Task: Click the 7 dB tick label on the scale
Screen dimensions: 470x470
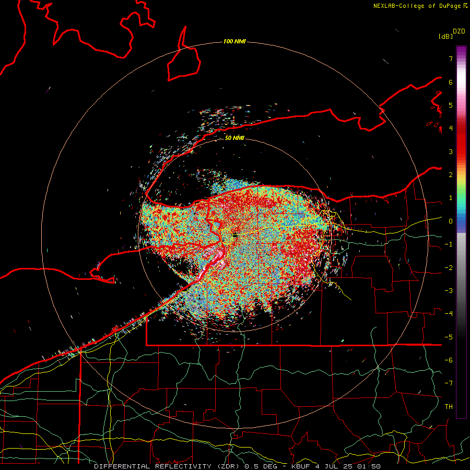Action: coord(451,58)
